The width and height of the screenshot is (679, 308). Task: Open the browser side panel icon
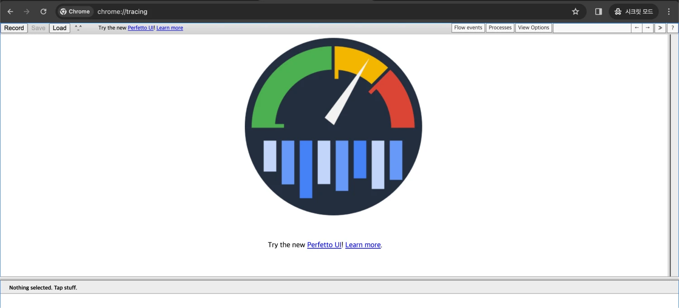tap(598, 12)
